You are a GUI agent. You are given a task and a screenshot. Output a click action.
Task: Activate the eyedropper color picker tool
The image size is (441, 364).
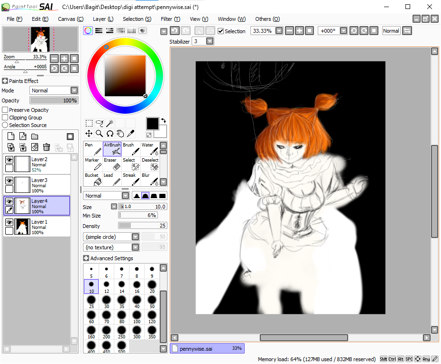point(130,134)
